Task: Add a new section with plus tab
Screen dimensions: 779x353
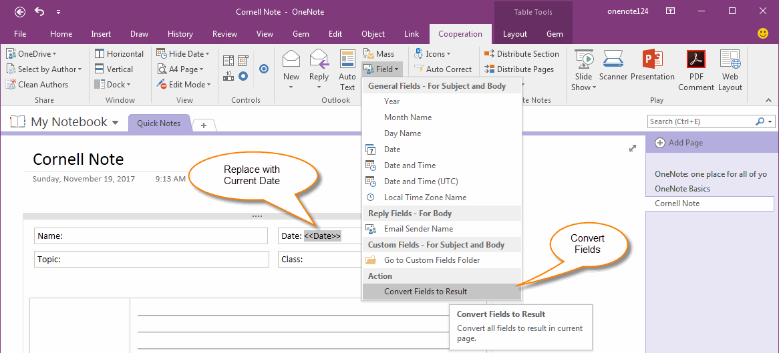Action: 204,125
